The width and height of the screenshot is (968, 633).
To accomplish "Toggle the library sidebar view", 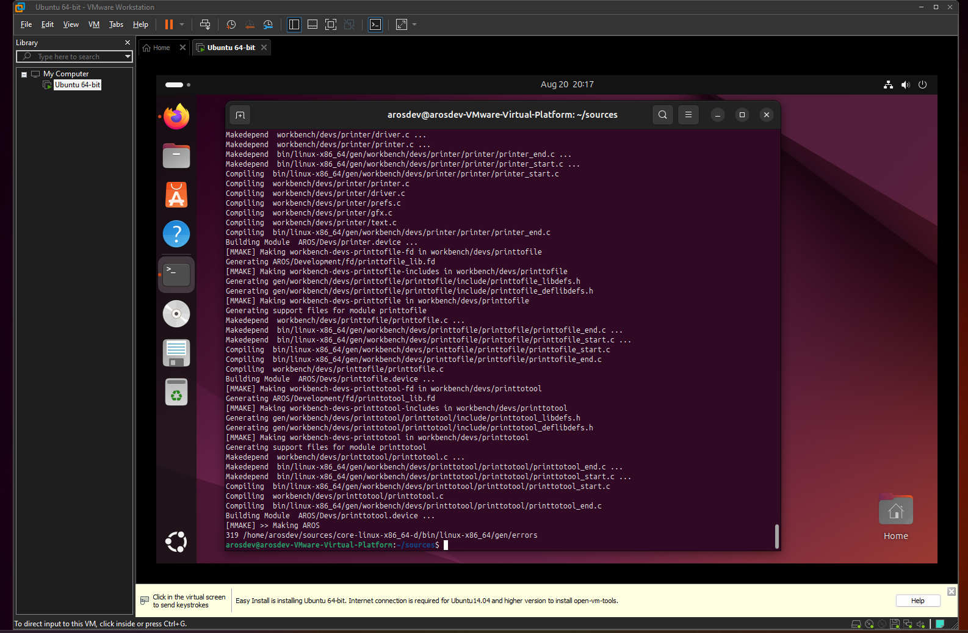I will (x=294, y=24).
